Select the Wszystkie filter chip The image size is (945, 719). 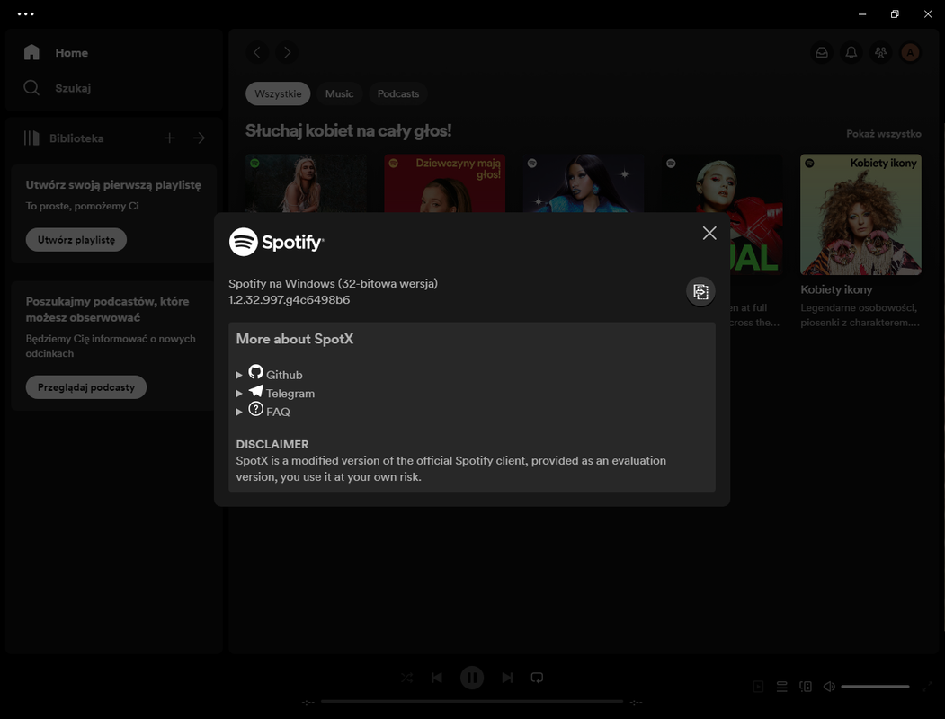coord(278,94)
